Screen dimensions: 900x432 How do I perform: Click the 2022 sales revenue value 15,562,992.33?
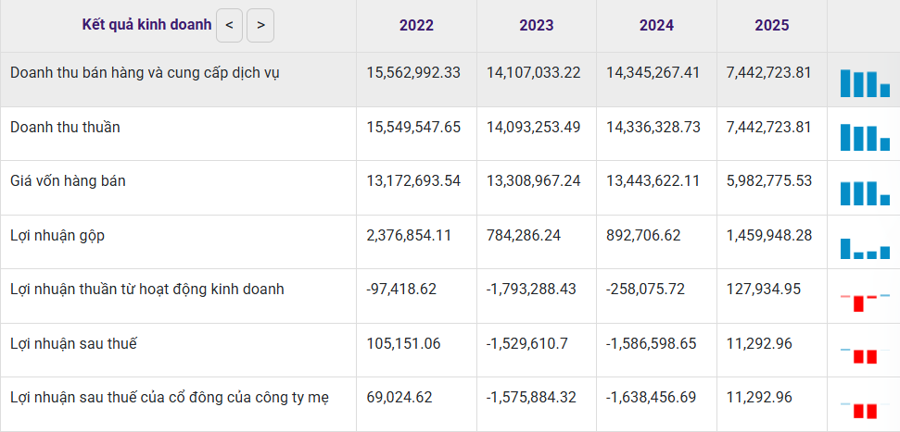click(x=413, y=72)
